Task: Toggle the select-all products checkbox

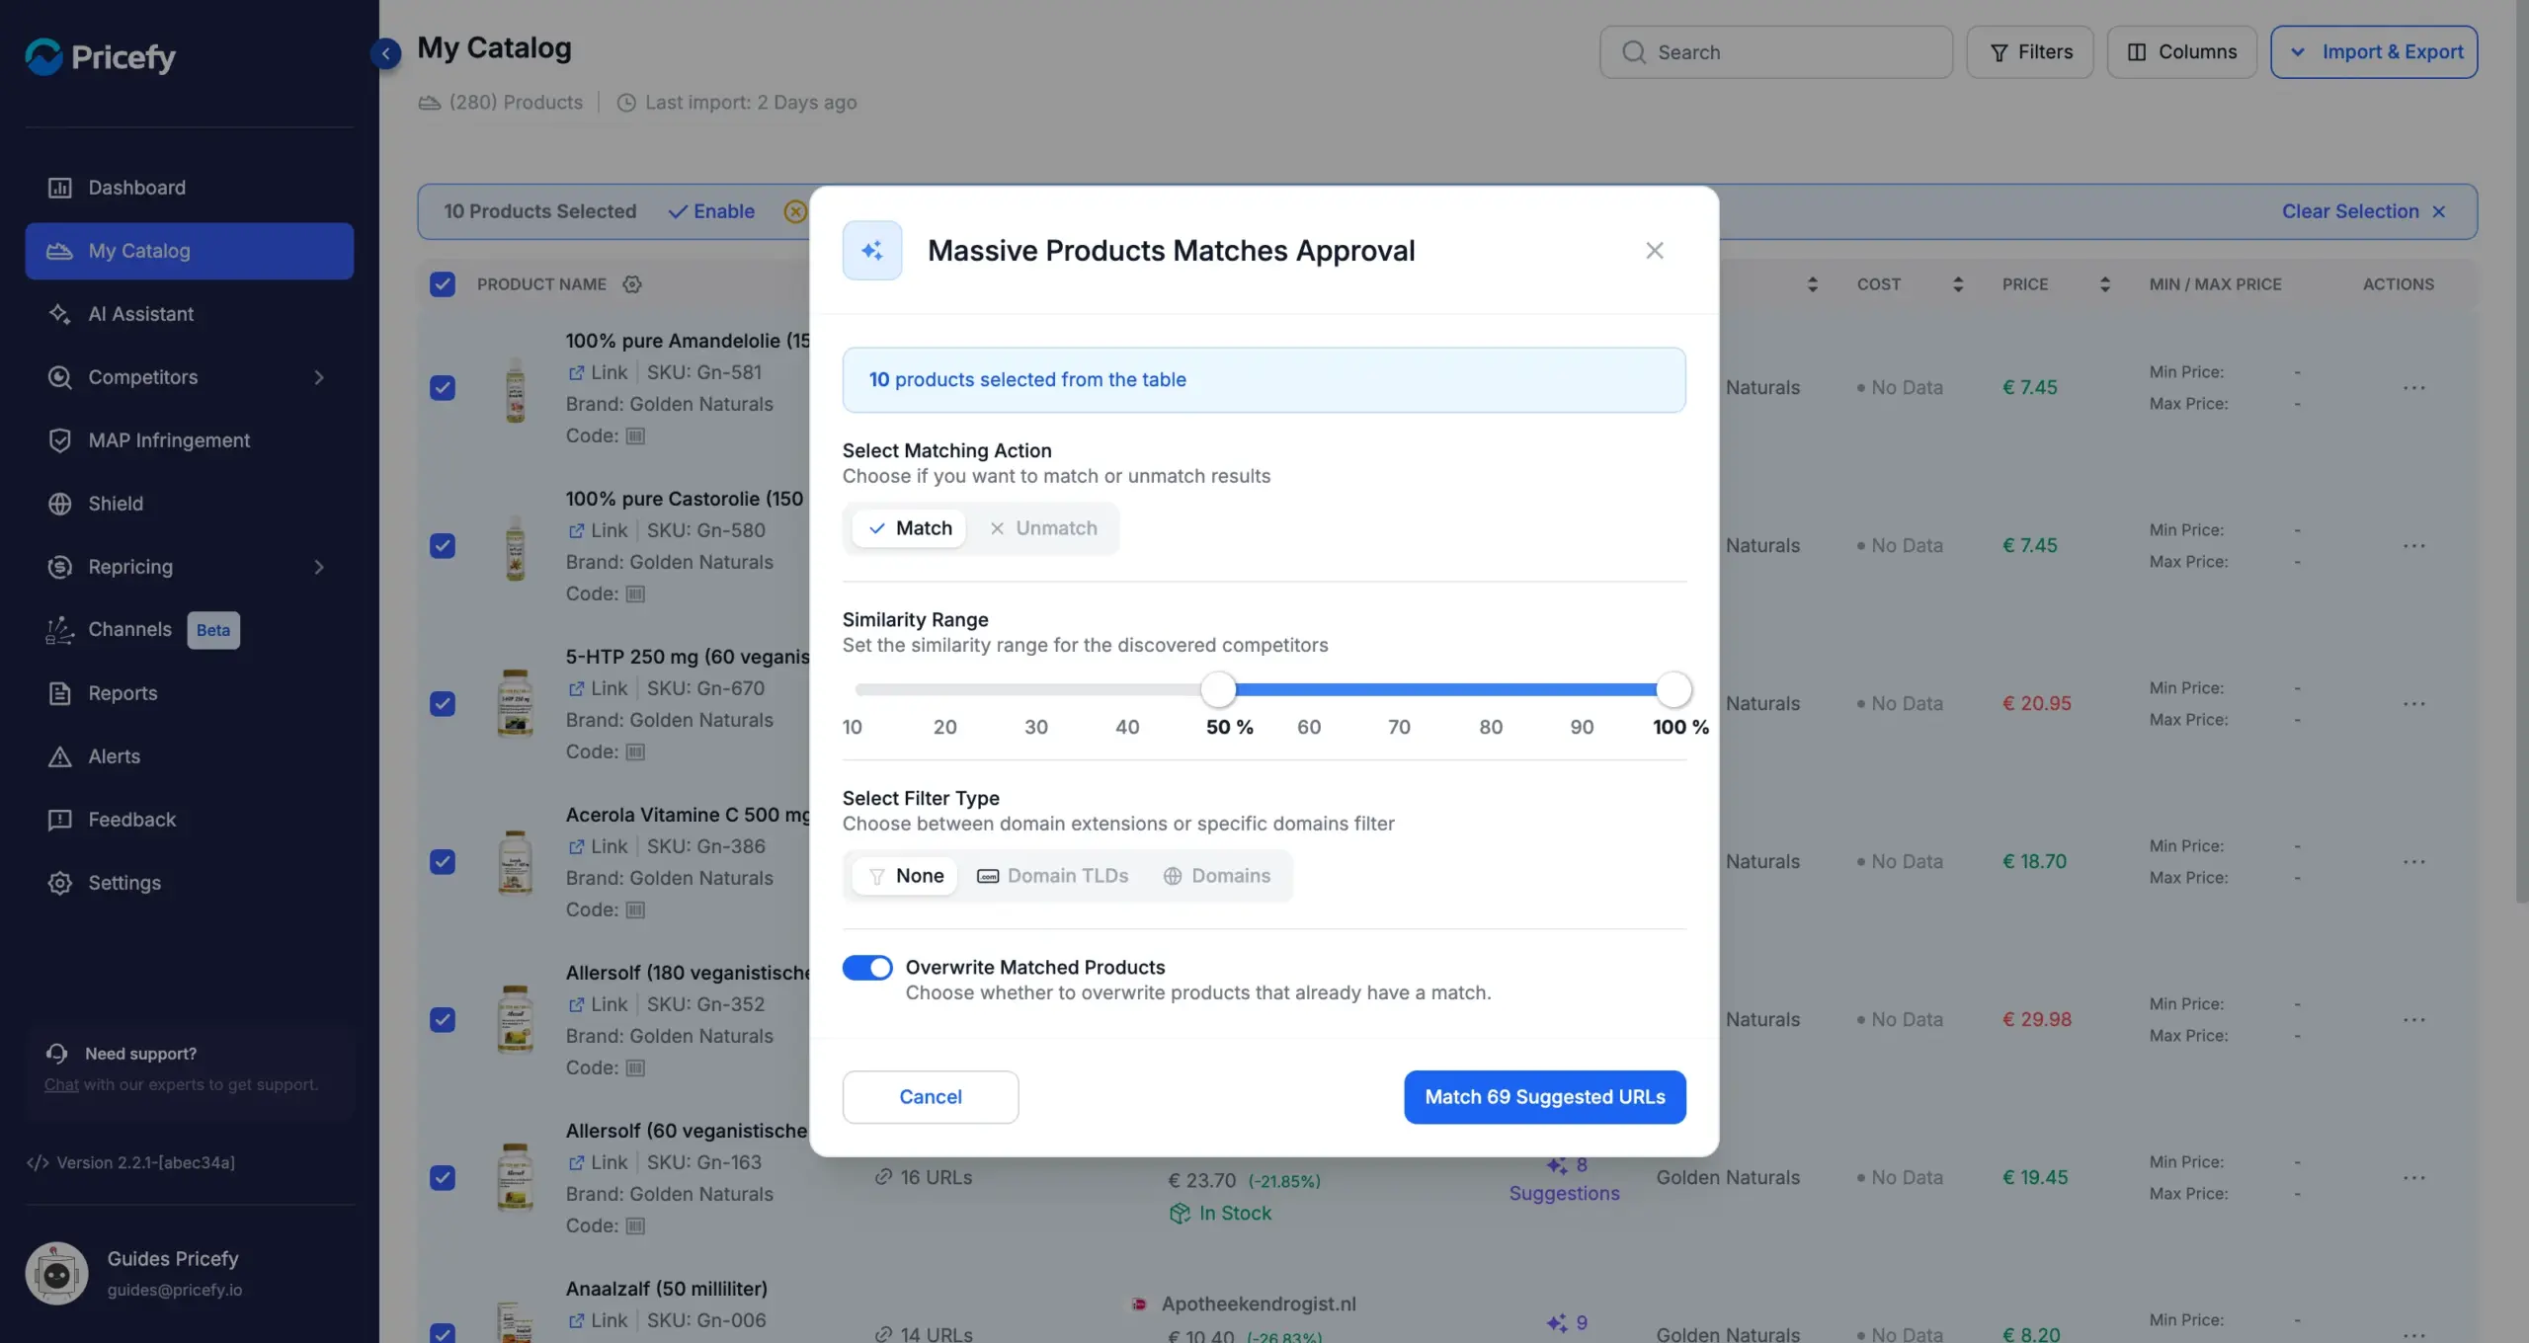Action: point(443,284)
